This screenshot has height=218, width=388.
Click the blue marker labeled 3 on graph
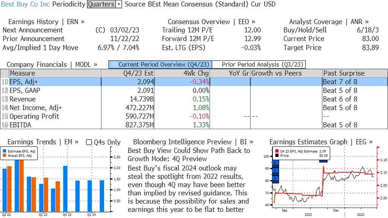click(275, 171)
